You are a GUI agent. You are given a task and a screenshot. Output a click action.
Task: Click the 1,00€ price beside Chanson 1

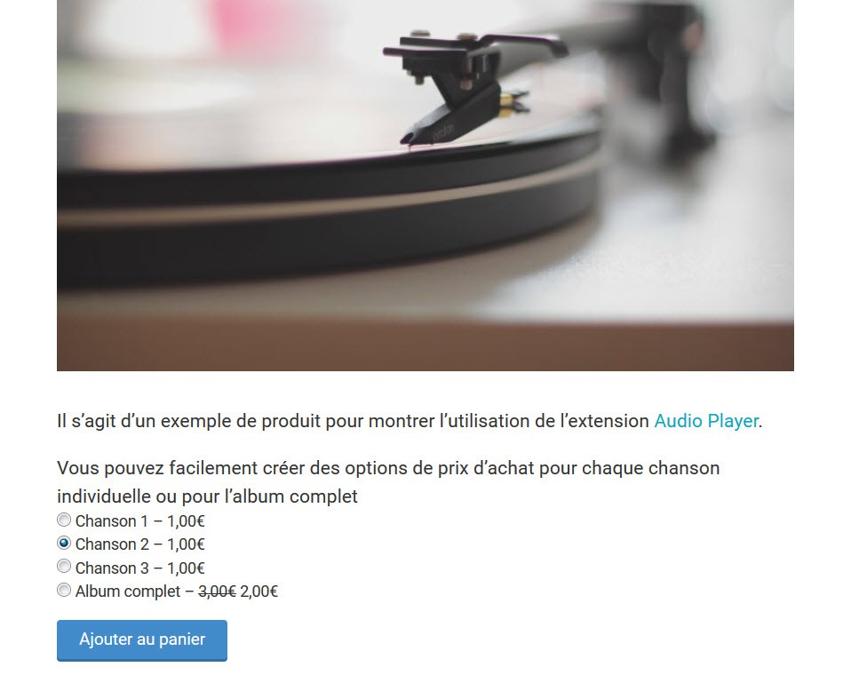(186, 521)
